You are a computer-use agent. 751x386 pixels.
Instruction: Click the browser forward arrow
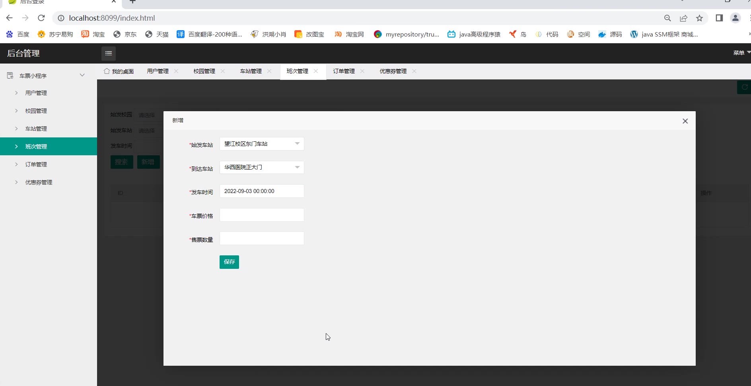coord(25,18)
